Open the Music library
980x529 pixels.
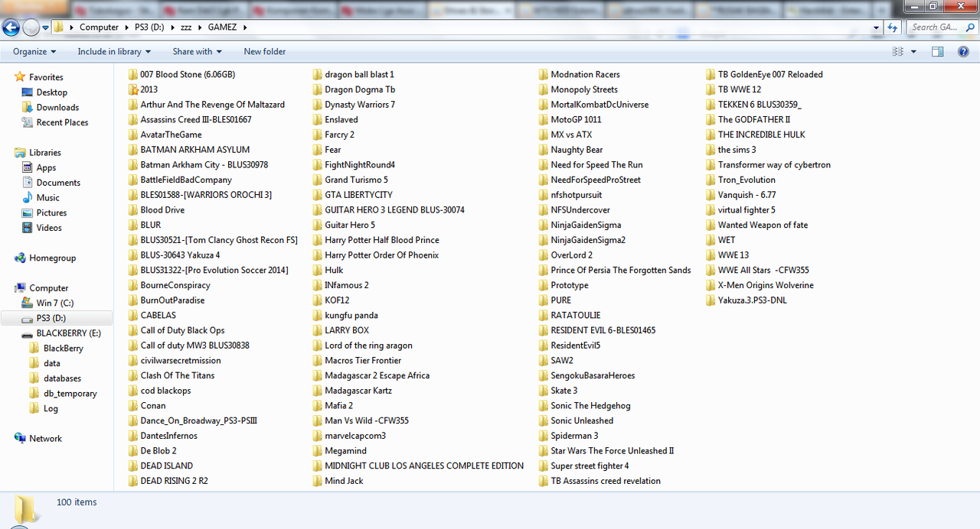tap(47, 198)
